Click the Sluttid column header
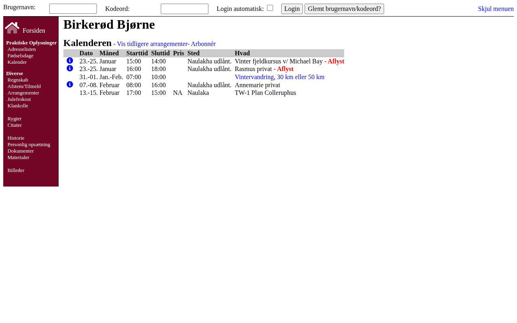 tap(160, 53)
